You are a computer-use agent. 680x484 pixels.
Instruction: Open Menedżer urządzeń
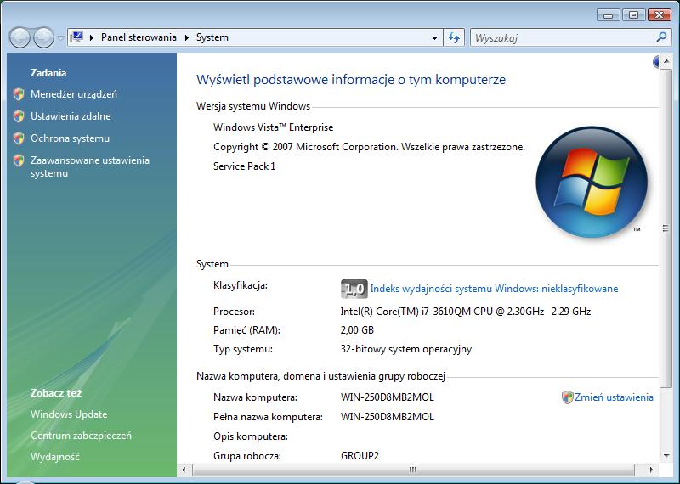point(74,94)
